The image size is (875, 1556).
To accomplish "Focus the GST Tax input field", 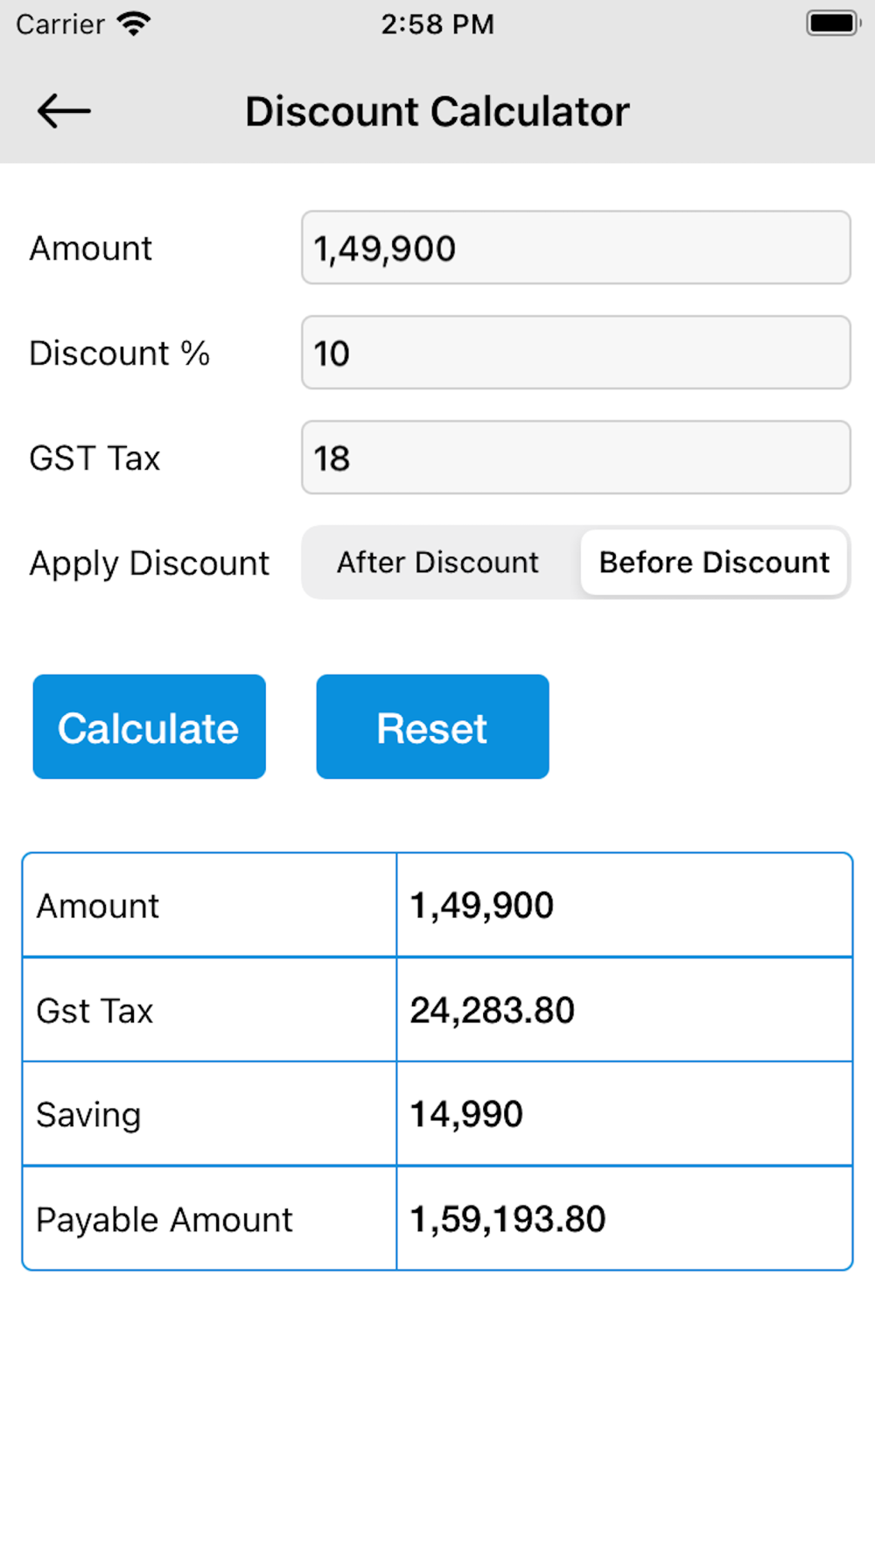I will coord(576,458).
